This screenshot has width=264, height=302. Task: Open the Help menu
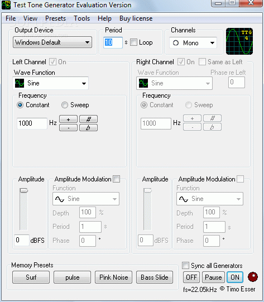[x=104, y=18]
